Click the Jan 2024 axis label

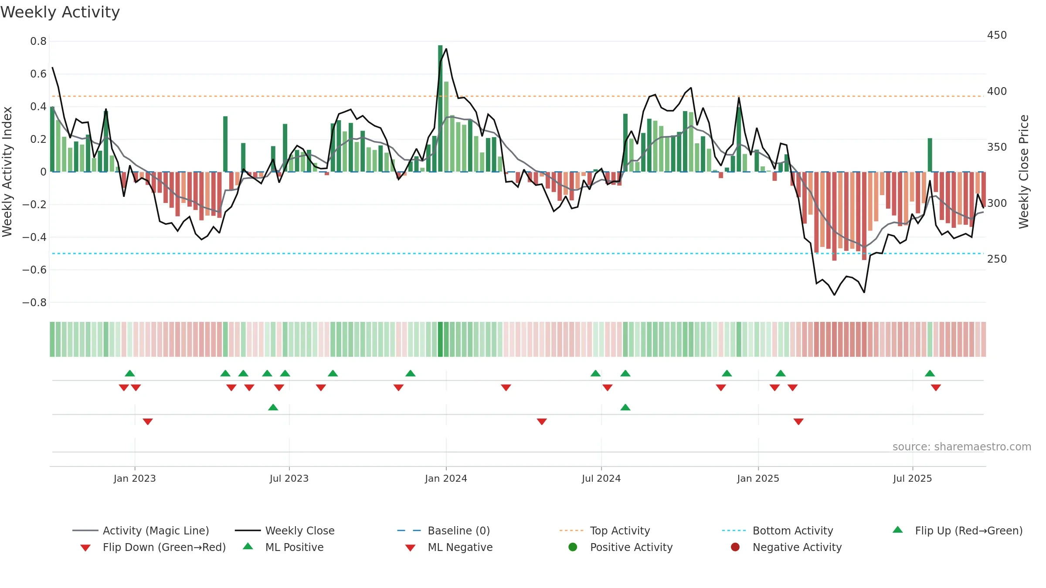click(x=446, y=478)
